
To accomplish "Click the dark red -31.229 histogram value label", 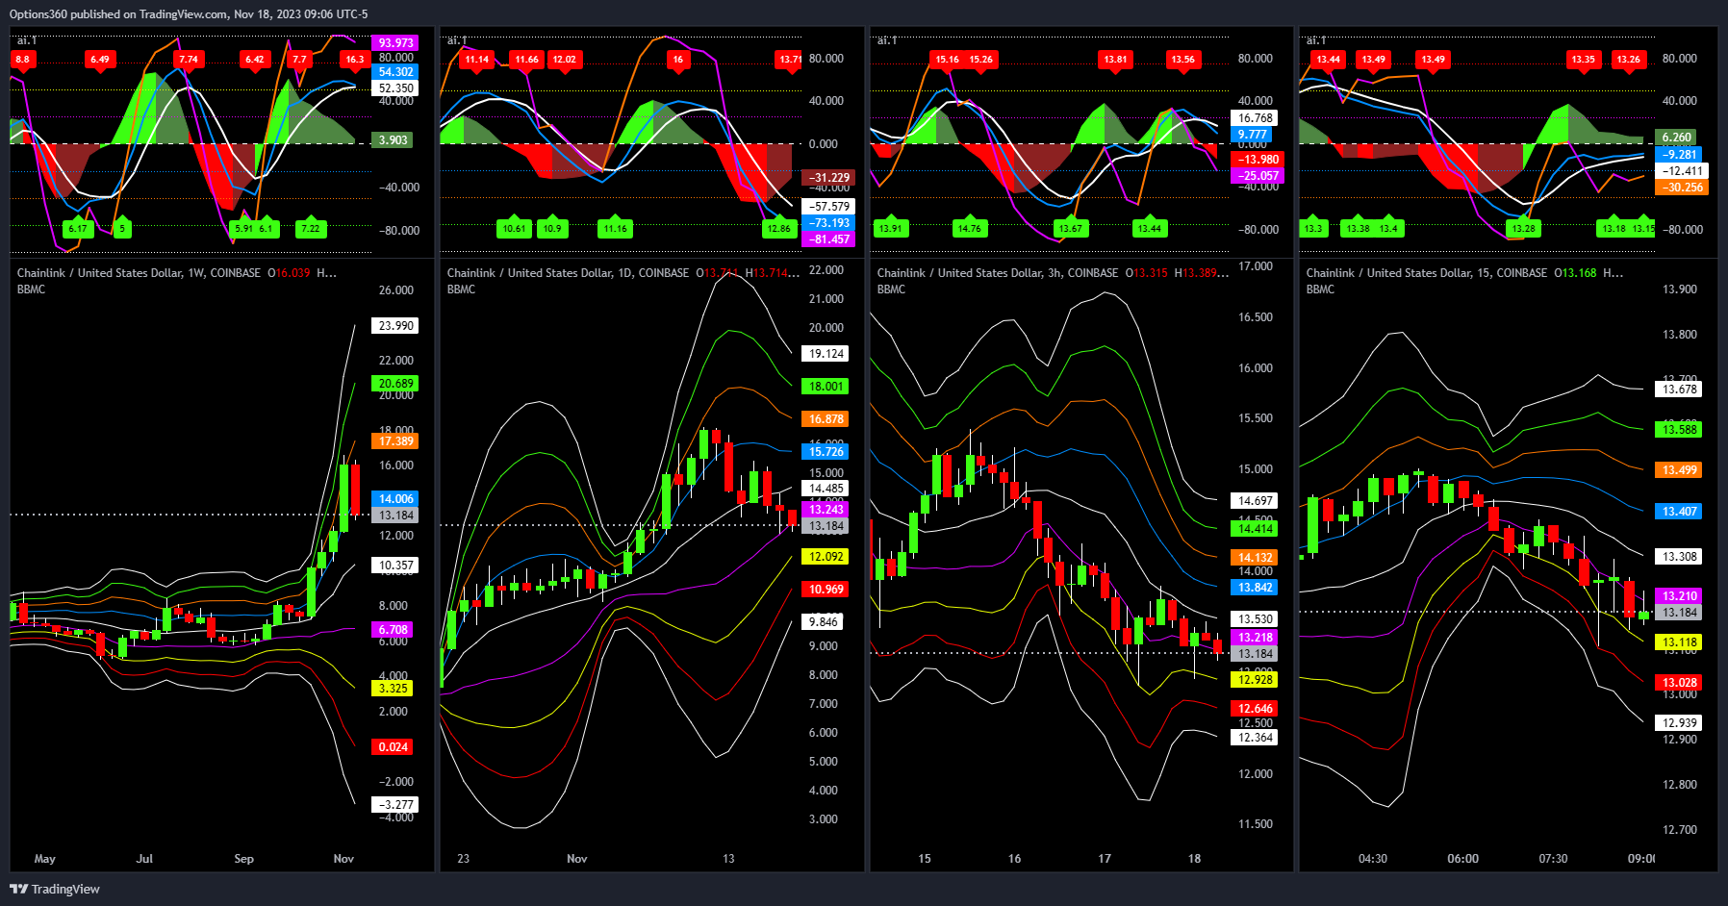I will pos(828,178).
